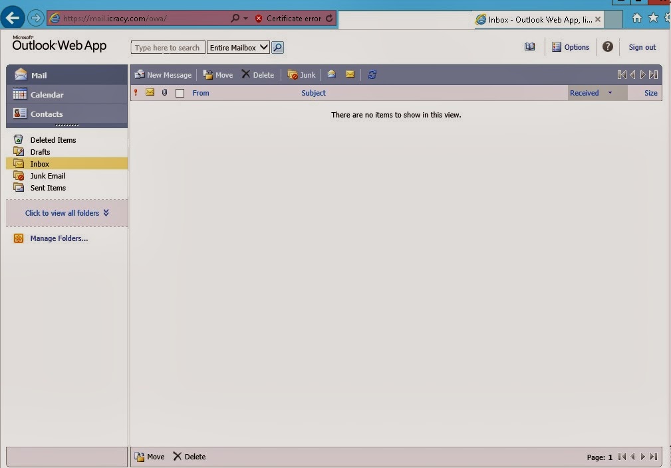
Task: Switch to Calendar in navigation pane
Action: tap(67, 94)
